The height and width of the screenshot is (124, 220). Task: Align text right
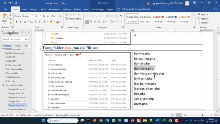[x=95, y=22]
